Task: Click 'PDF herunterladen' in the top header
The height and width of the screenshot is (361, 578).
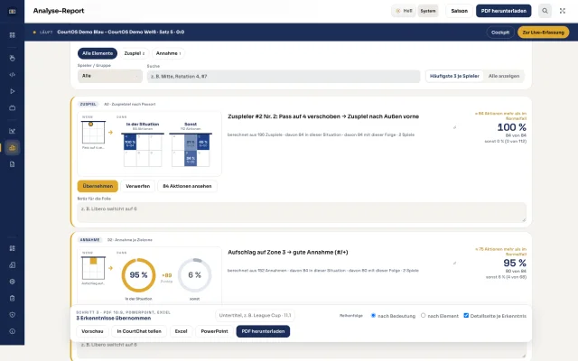Action: pos(504,11)
